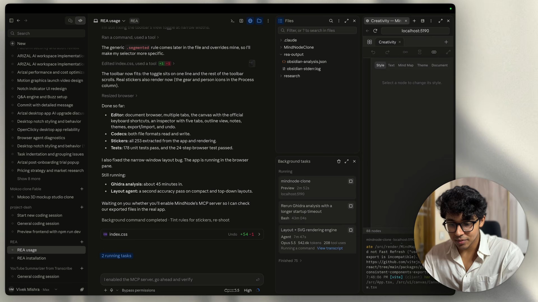Click the Filter or search in files field
This screenshot has height=302, width=538.
[x=317, y=30]
